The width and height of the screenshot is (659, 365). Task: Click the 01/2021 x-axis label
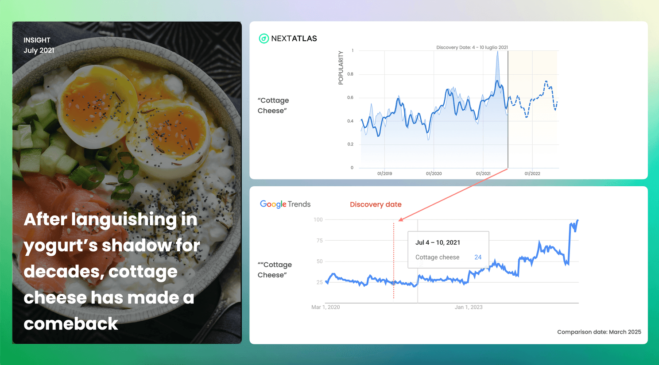click(483, 173)
